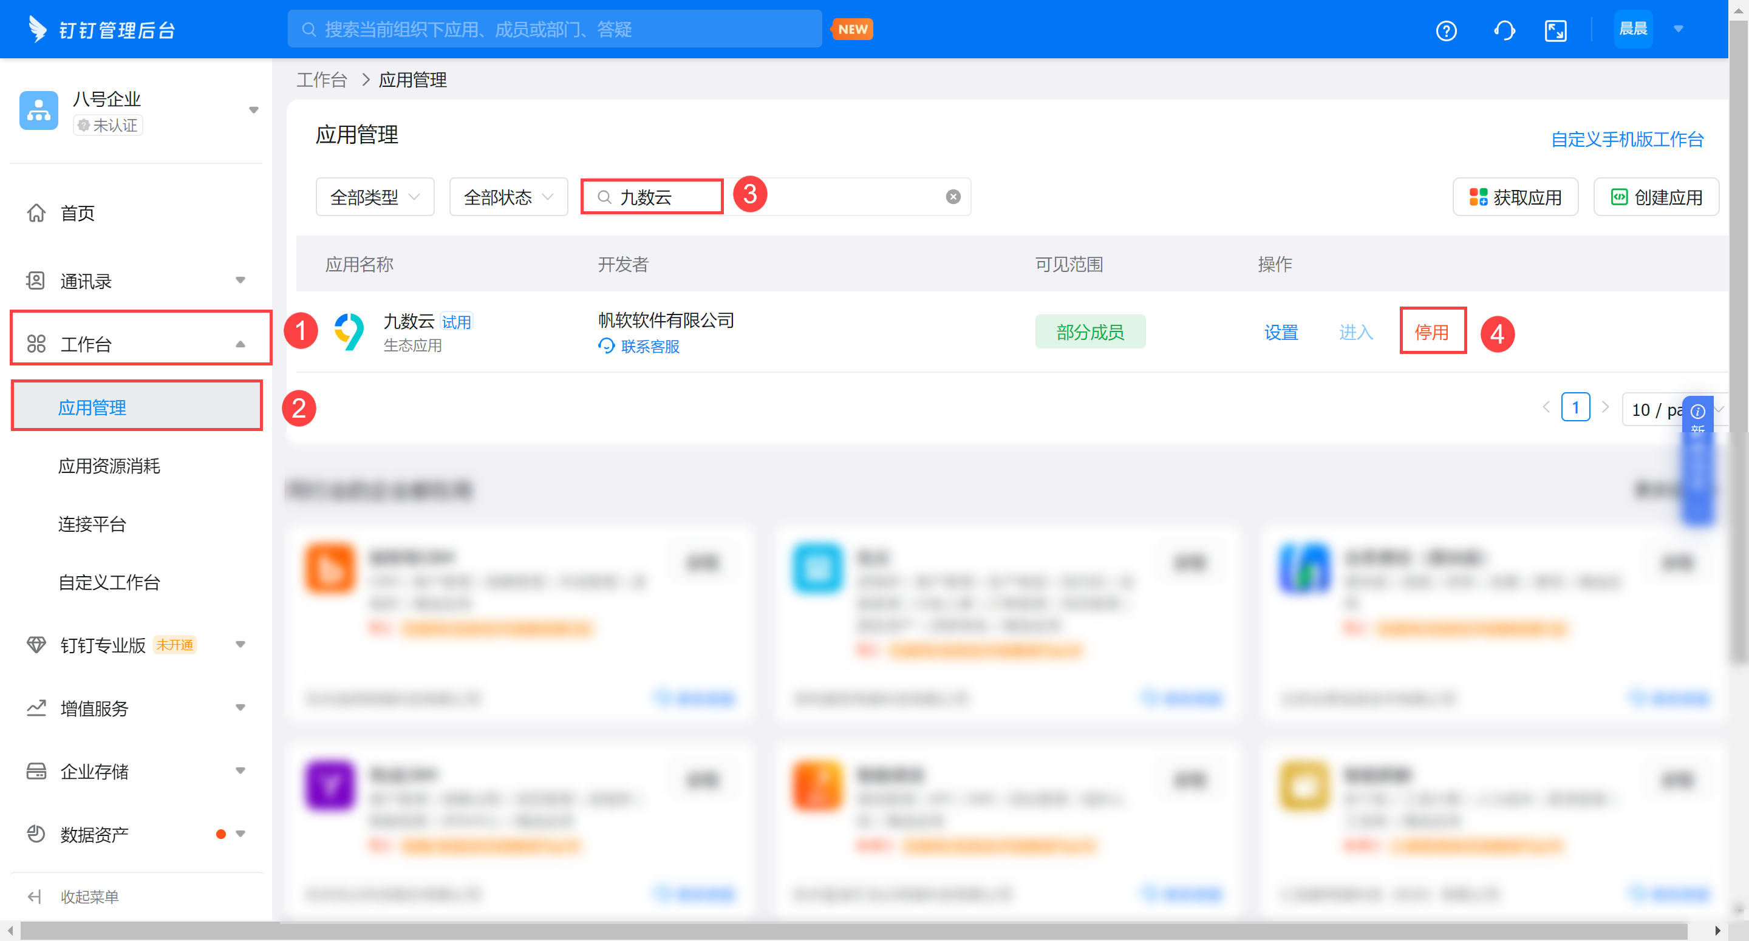Select 应用资源消耗 in sidebar

point(109,466)
